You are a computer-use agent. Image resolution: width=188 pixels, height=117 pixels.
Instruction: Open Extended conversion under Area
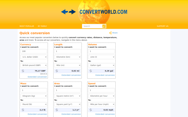(x=71, y=114)
